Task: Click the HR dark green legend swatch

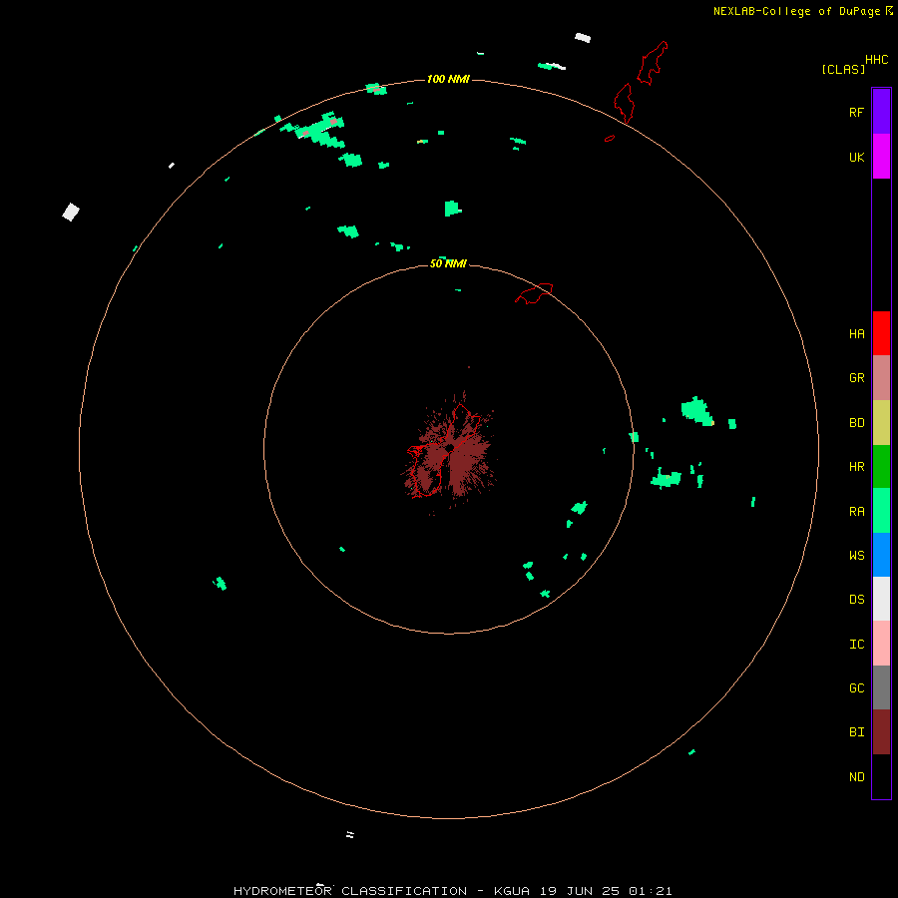Action: pyautogui.click(x=881, y=467)
